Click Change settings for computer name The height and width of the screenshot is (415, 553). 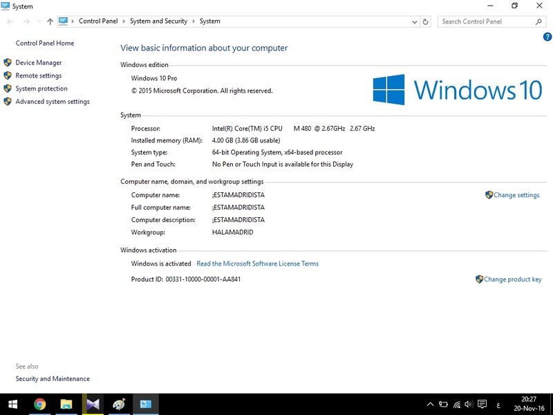(516, 195)
